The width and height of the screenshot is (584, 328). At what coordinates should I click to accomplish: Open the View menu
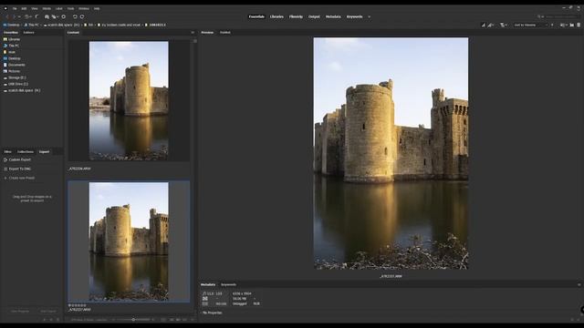pos(35,8)
